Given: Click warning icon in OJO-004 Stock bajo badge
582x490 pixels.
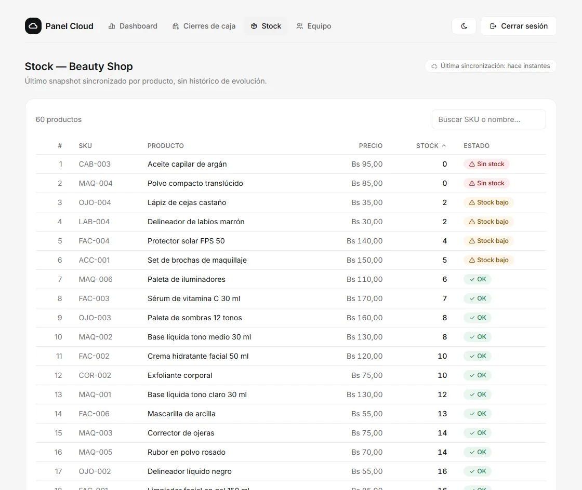Looking at the screenshot, I should pos(472,203).
